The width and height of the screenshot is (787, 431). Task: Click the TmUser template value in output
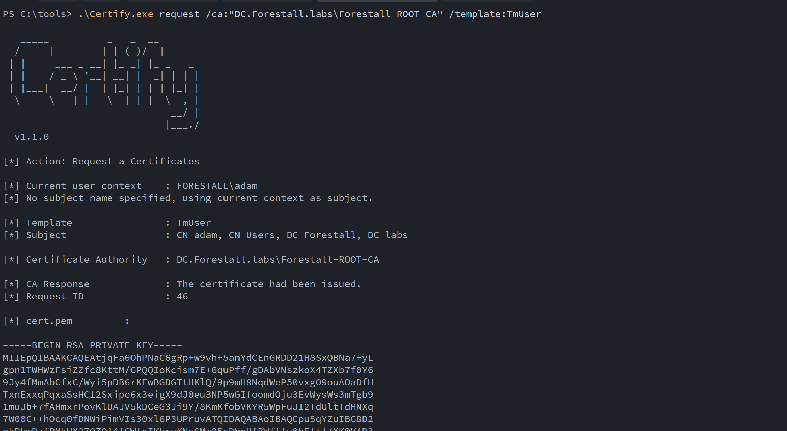pyautogui.click(x=194, y=223)
